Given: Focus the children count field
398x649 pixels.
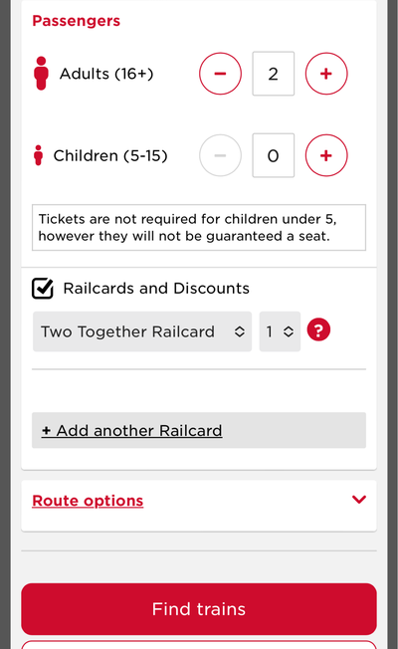Looking at the screenshot, I should (x=274, y=155).
